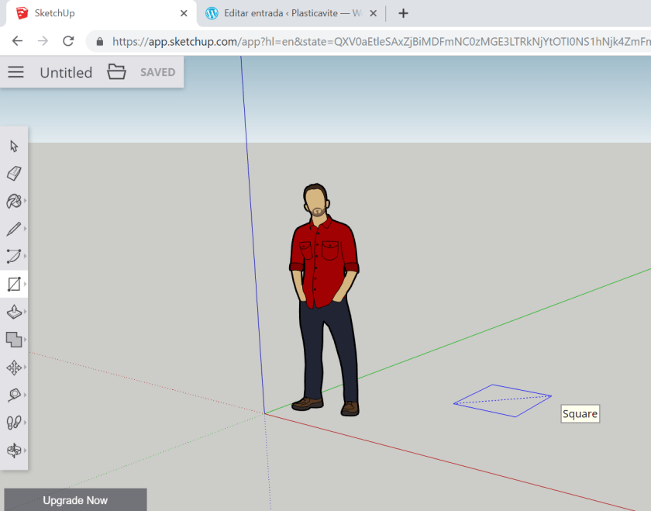Activate the Line pencil tool
Viewport: 651px width, 511px height.
pos(14,229)
